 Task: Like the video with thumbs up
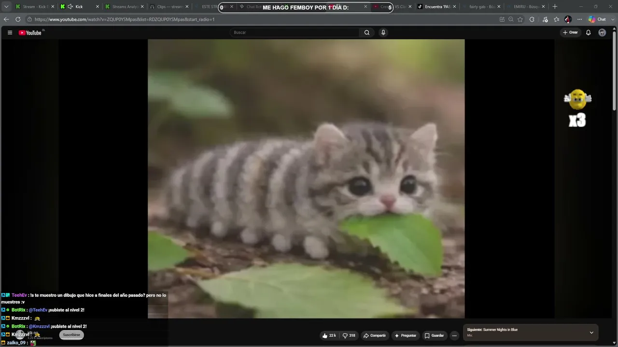pos(329,335)
